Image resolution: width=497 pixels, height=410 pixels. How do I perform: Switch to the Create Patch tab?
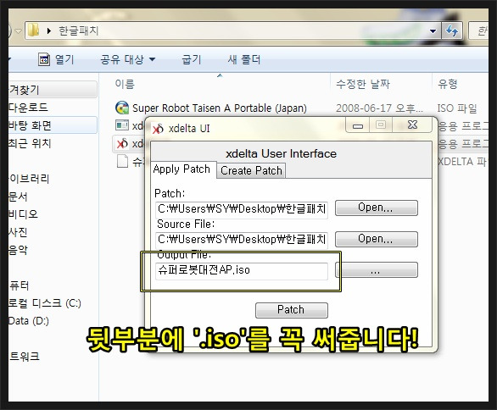pyautogui.click(x=251, y=170)
